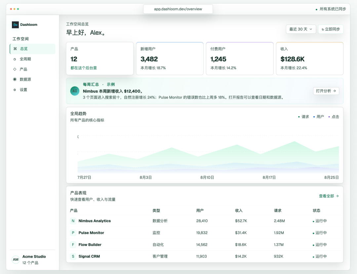
Task: Toggle the 点击 series in chart legend
Action: (334, 117)
